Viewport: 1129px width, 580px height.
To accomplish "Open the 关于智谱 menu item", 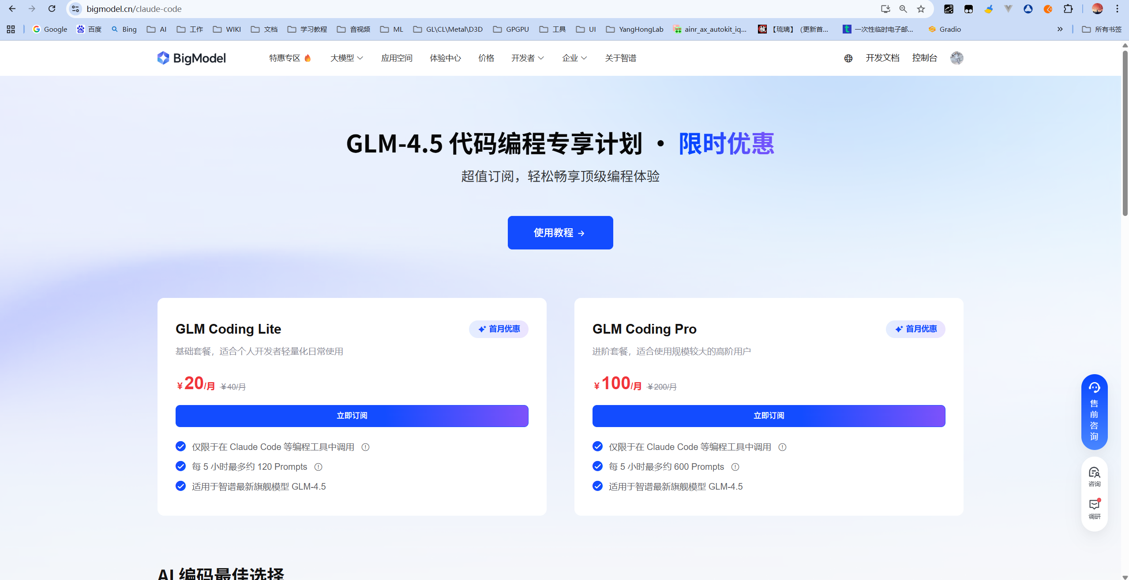I will [620, 58].
